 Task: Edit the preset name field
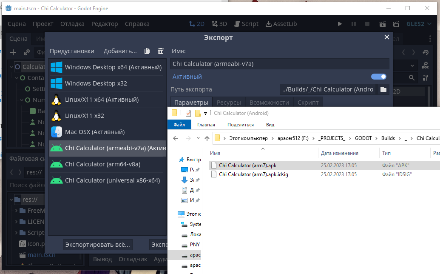click(279, 64)
